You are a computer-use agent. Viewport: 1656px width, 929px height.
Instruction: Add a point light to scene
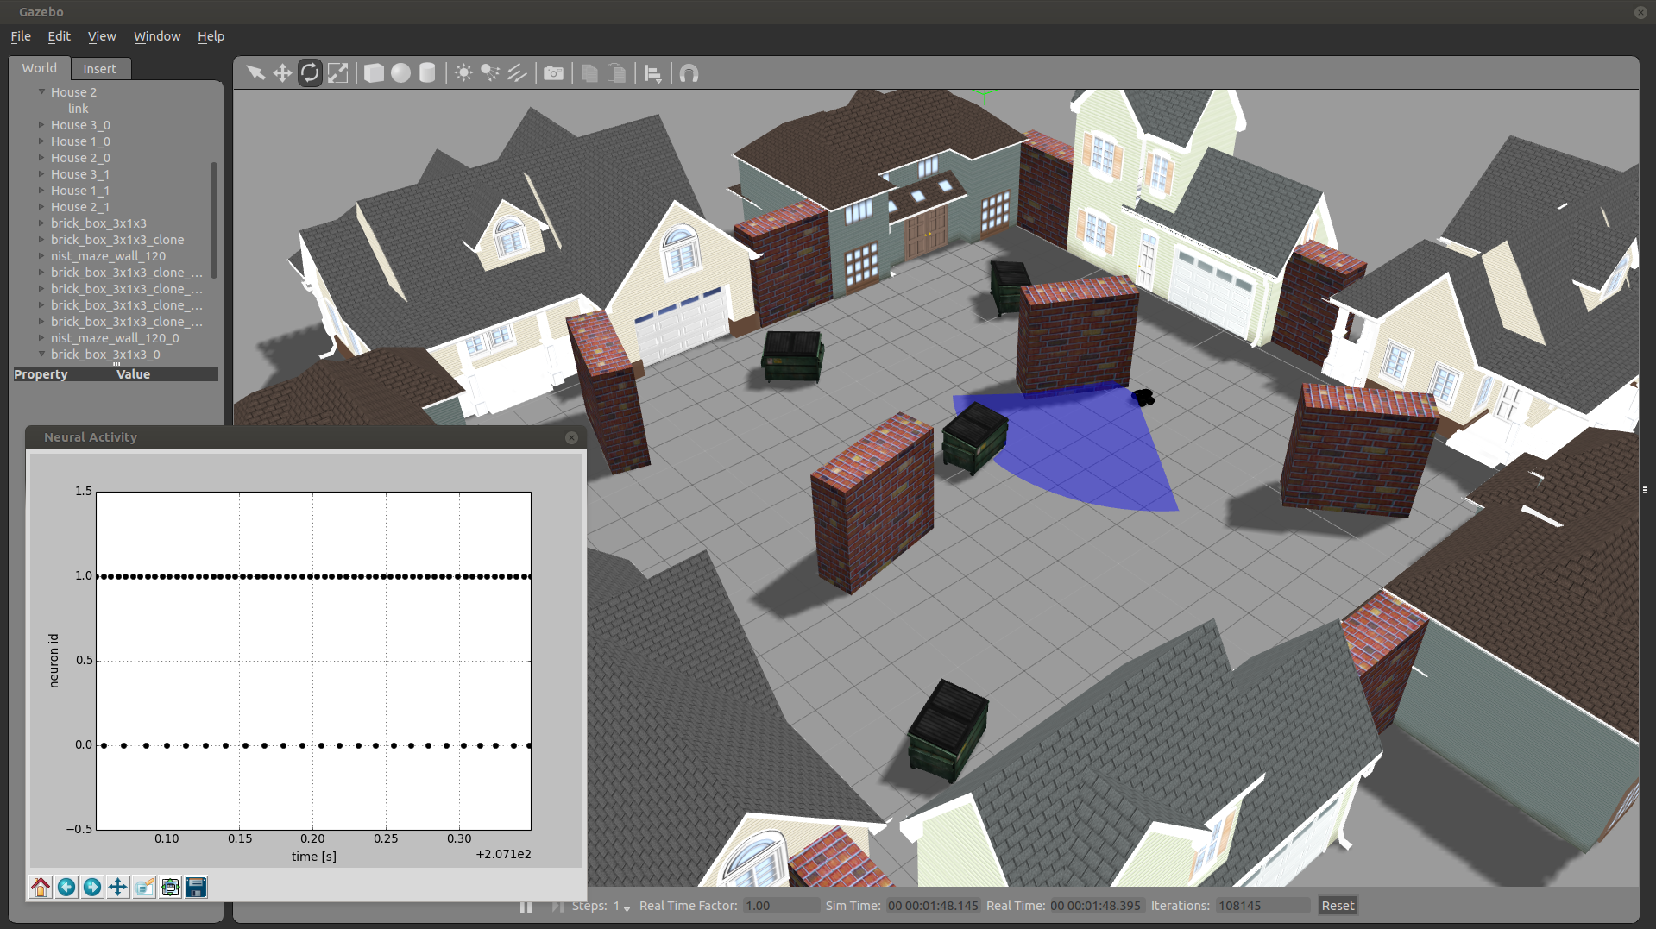[463, 73]
